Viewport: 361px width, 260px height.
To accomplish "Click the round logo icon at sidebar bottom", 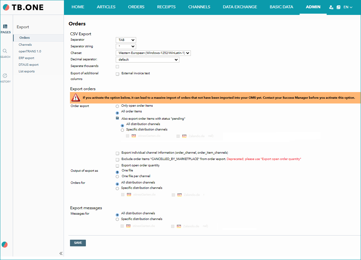I will pyautogui.click(x=4, y=244).
